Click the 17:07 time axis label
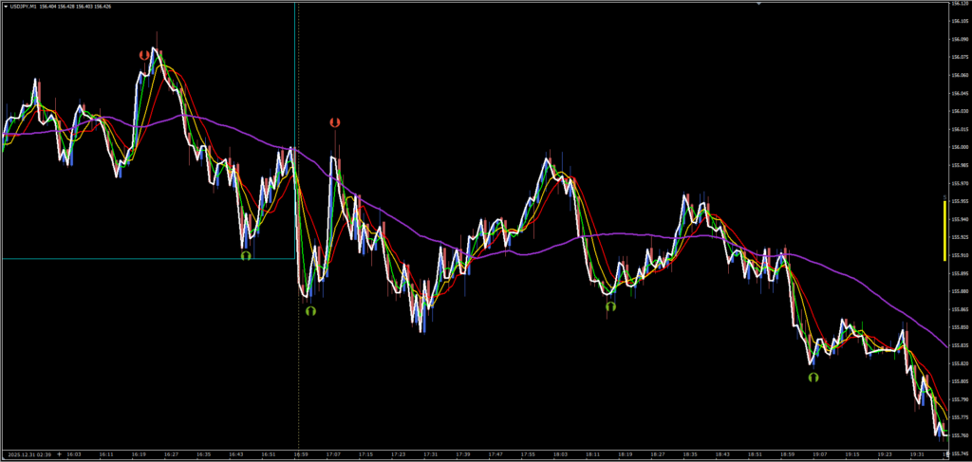 [x=336, y=454]
